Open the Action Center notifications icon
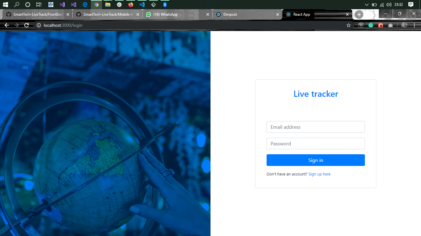The height and width of the screenshot is (236, 421). tap(411, 5)
